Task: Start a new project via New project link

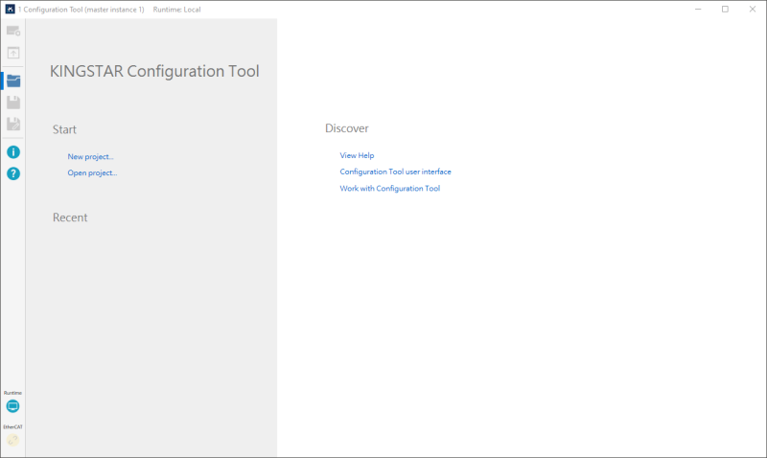Action: 91,156
